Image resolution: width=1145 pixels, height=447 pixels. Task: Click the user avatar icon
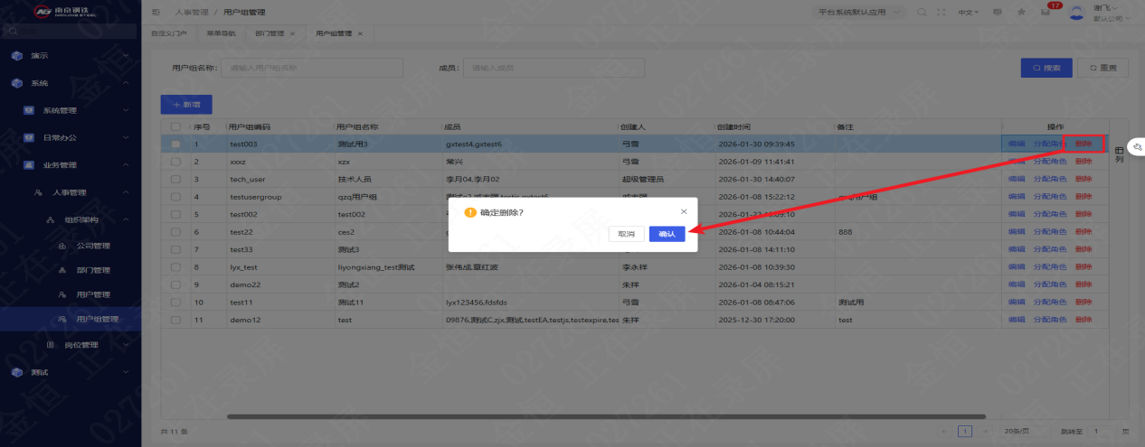coord(1076,12)
